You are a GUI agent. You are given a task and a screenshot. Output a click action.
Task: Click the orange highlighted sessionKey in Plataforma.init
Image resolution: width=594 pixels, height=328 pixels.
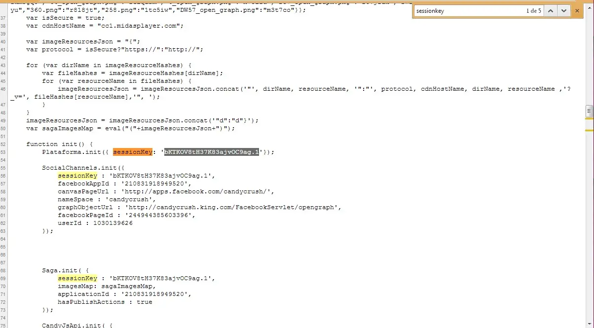(133, 152)
